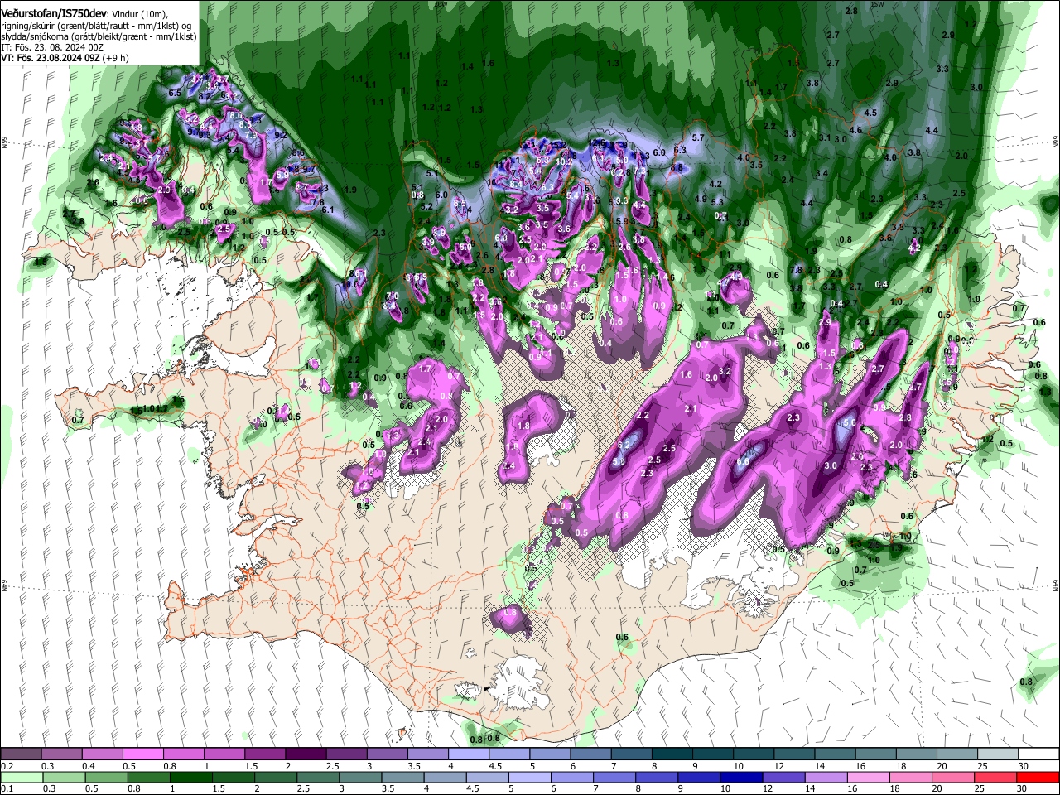Pick the lavender snow swatch between 4 and 4.5
This screenshot has height=795, width=1060.
coord(469,754)
